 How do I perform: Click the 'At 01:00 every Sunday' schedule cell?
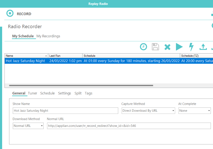[x=132, y=61]
